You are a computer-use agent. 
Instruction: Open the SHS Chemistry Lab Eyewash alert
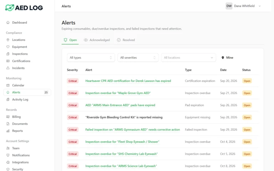point(121,154)
